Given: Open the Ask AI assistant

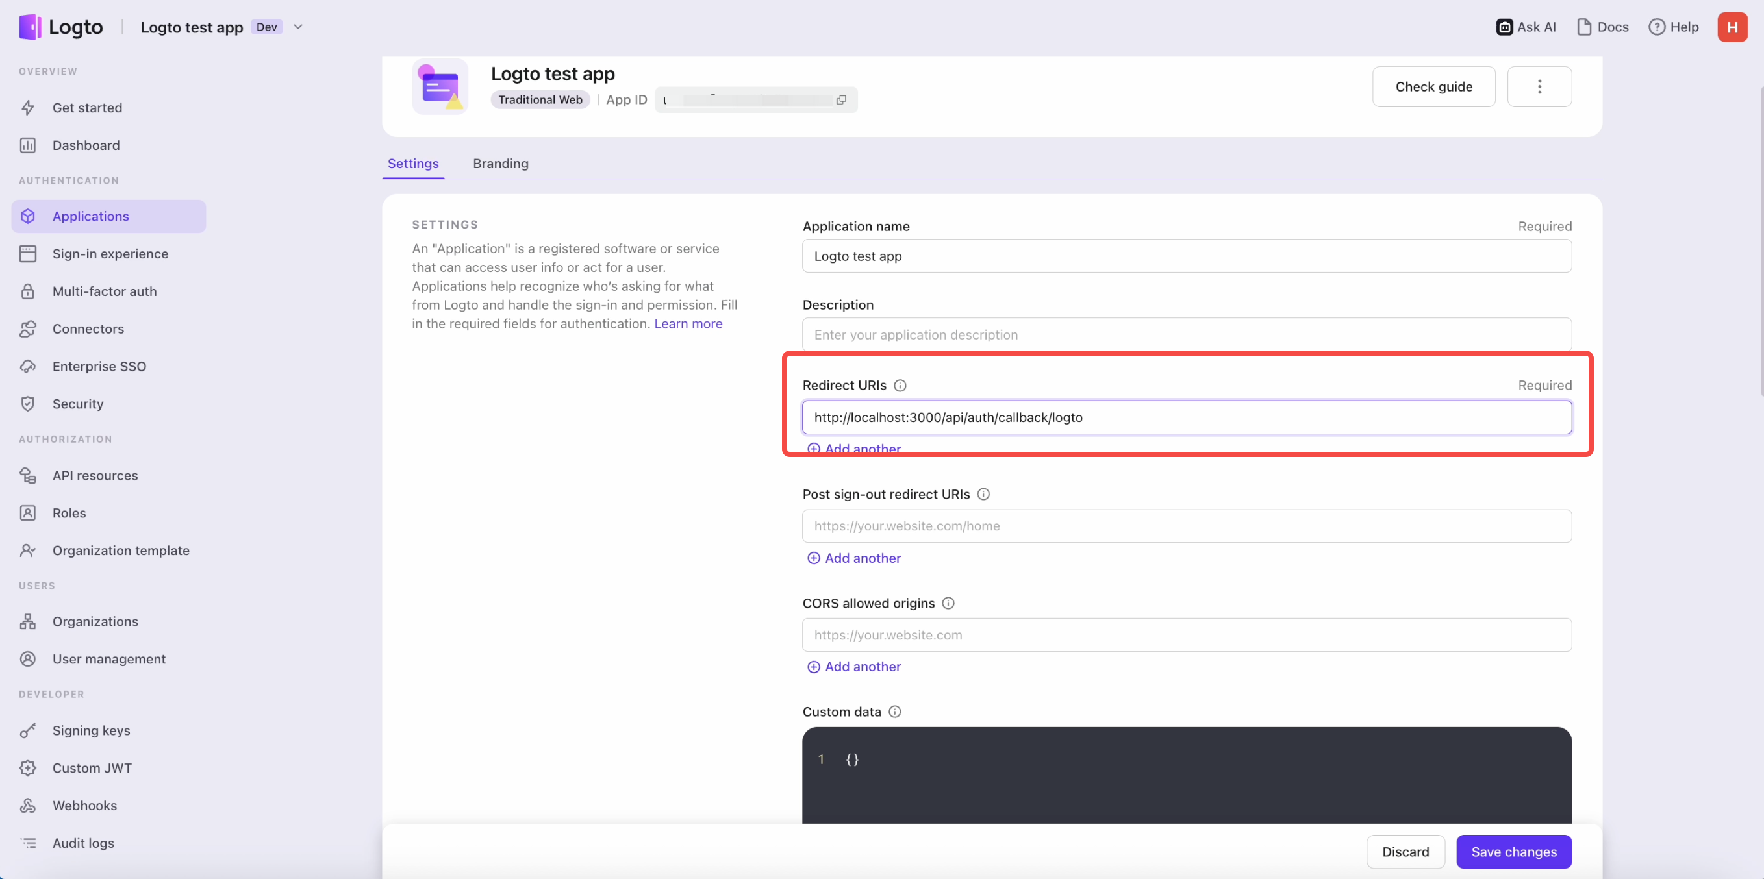Looking at the screenshot, I should pyautogui.click(x=1526, y=27).
